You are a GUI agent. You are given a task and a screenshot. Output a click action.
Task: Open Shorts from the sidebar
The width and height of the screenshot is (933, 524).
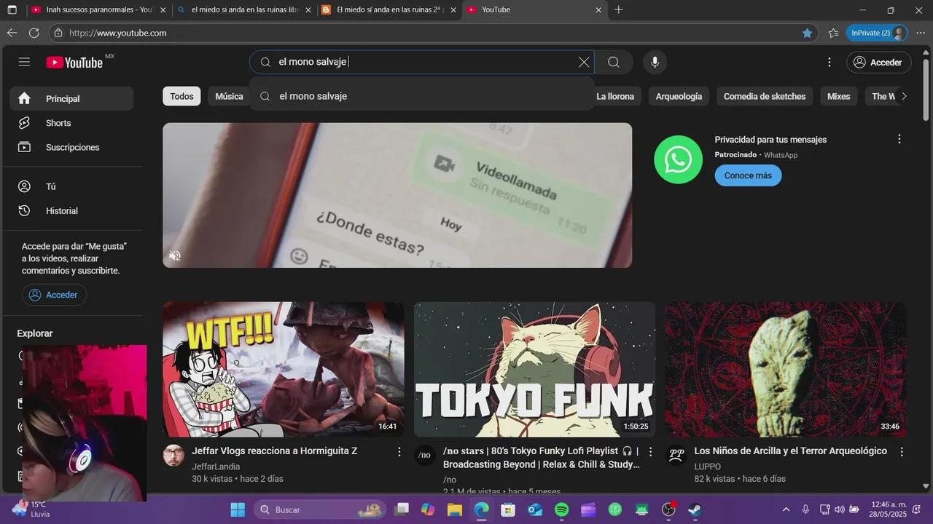point(58,122)
